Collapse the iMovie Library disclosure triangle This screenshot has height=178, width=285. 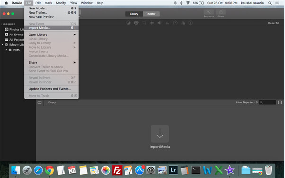pos(2,44)
